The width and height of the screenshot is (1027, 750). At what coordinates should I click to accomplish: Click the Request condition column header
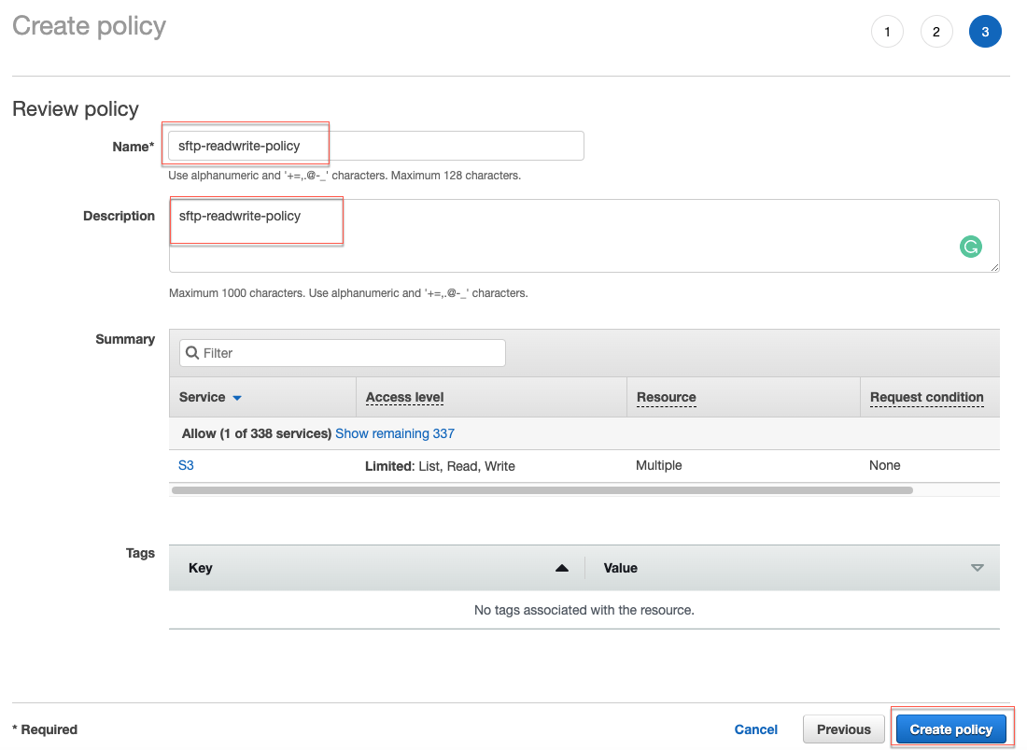(x=926, y=397)
